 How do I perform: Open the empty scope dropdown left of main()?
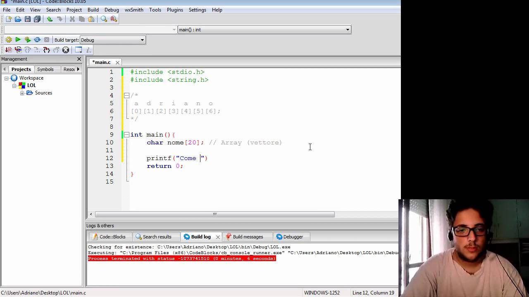coord(174,30)
